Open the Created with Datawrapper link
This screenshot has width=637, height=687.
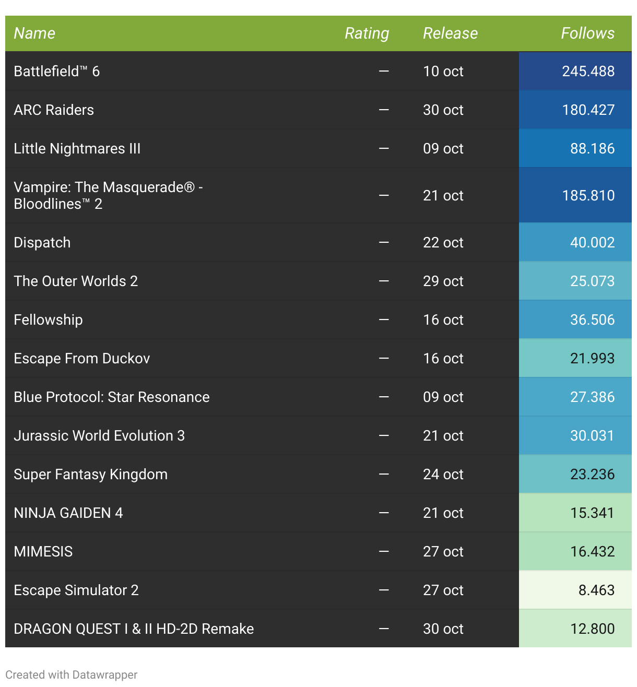click(72, 674)
